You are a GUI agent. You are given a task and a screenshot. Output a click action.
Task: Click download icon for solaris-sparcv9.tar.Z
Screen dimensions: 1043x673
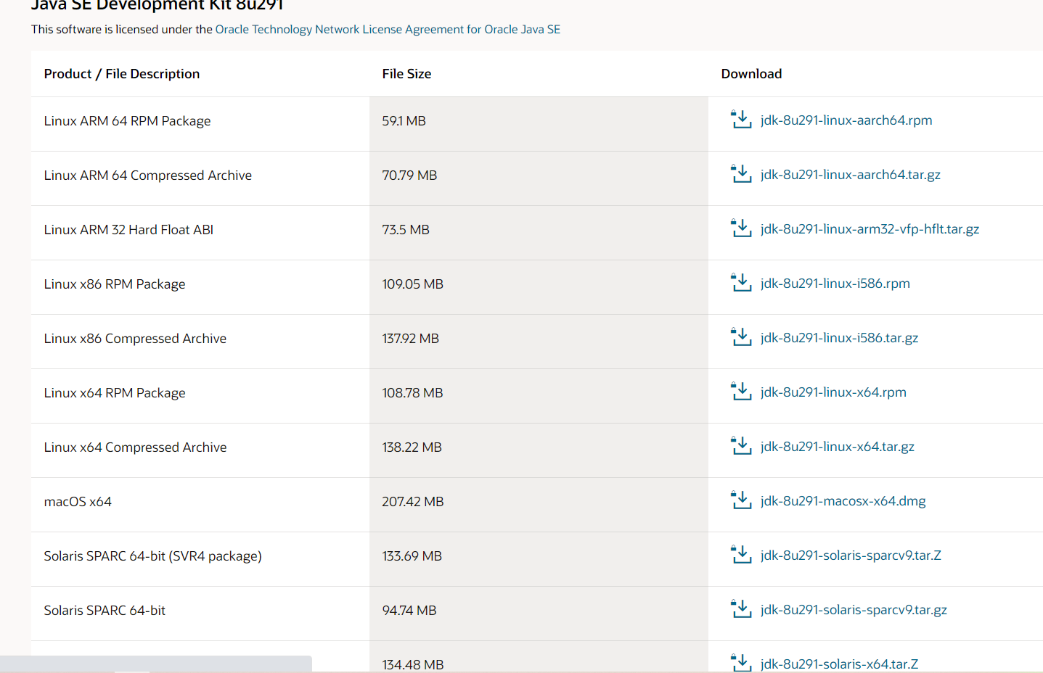point(741,555)
